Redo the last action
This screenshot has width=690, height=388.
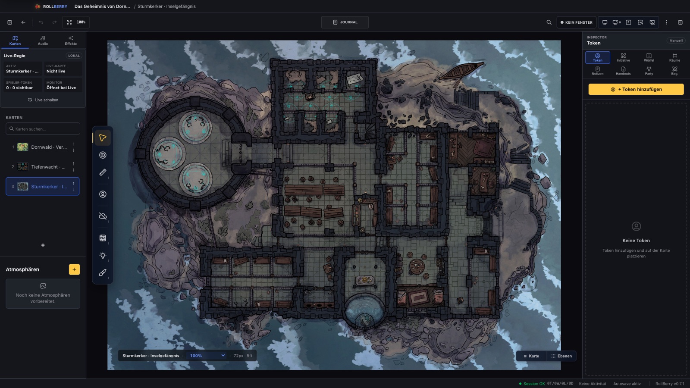pyautogui.click(x=54, y=22)
